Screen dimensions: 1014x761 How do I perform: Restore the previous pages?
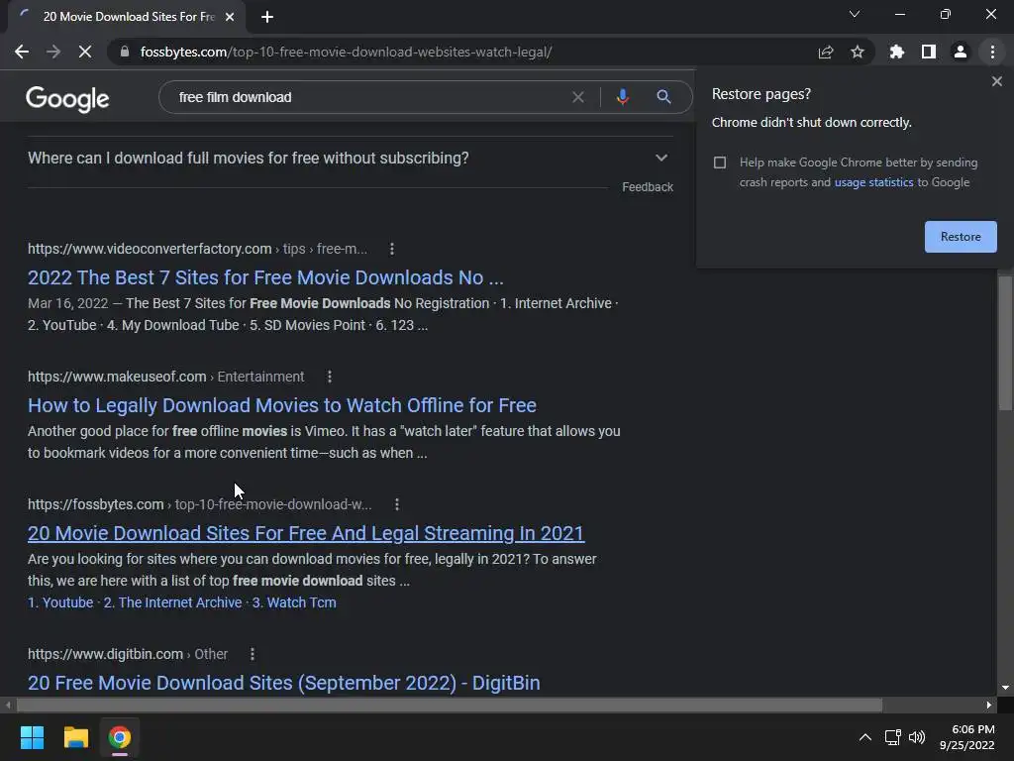click(961, 237)
